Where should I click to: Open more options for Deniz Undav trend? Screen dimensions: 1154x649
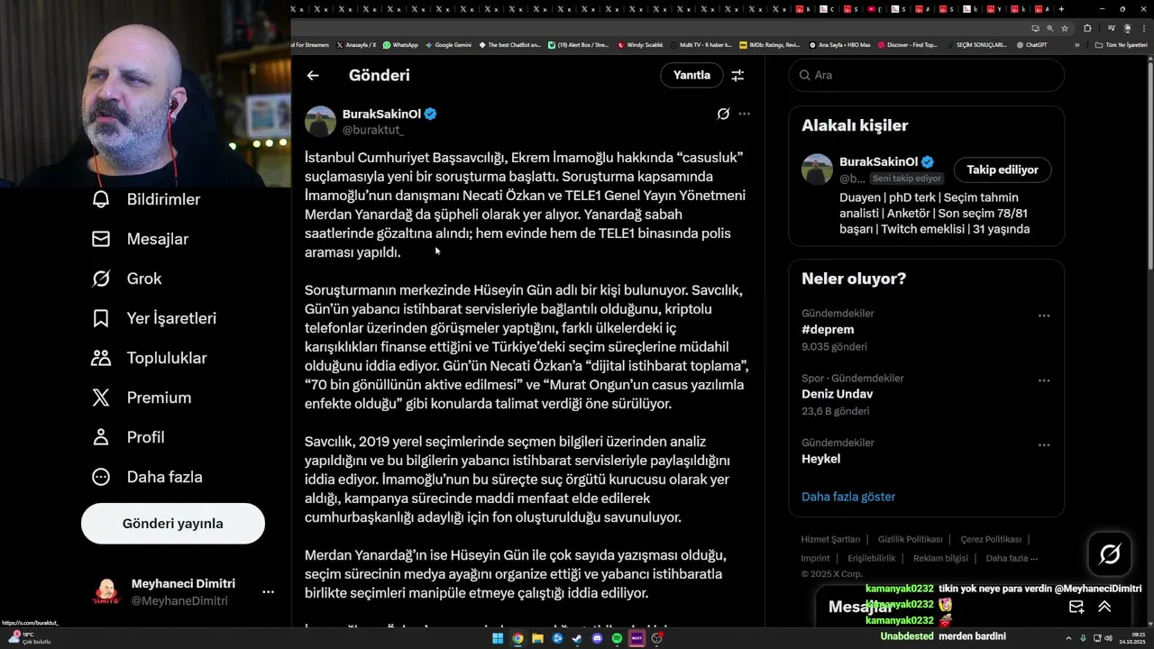tap(1044, 380)
